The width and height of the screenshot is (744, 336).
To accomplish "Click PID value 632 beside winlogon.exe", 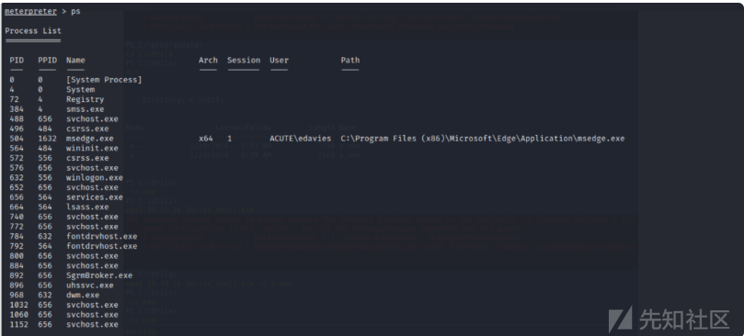I will (17, 178).
